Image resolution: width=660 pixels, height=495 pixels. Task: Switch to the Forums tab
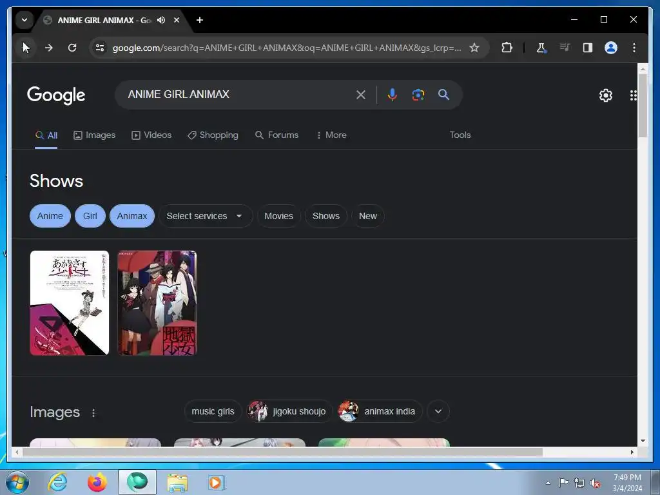277,135
